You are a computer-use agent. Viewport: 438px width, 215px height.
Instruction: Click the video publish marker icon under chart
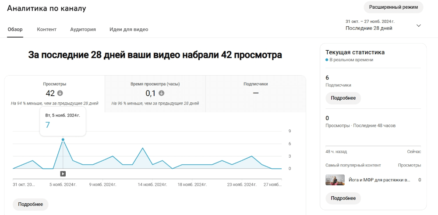click(63, 174)
